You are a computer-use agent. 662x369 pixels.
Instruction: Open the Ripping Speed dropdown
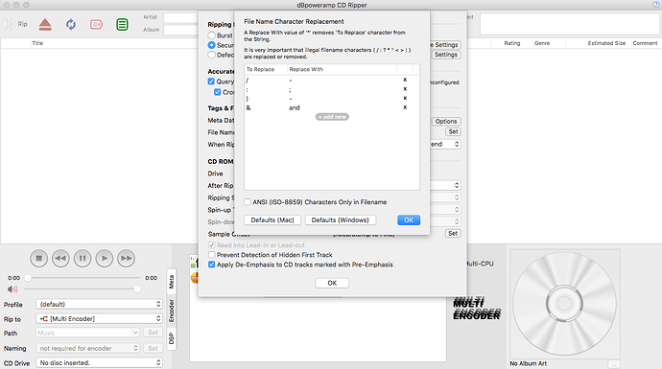point(445,197)
